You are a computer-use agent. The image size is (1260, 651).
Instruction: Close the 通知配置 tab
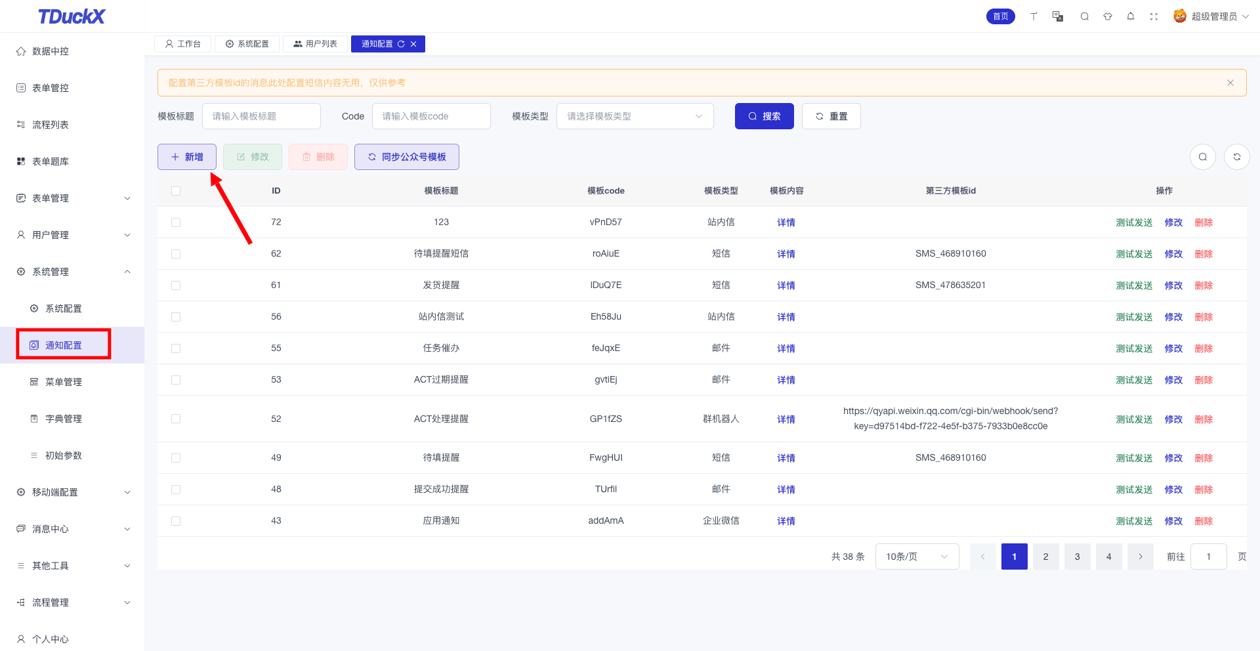coord(413,44)
